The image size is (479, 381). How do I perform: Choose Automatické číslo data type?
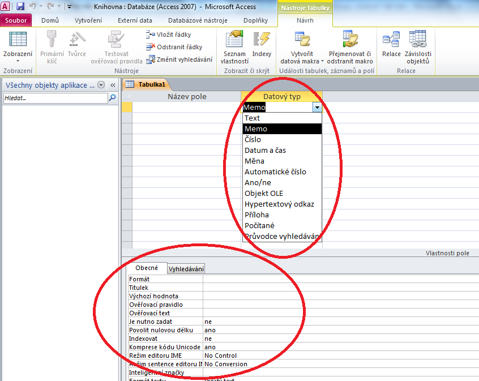282,172
